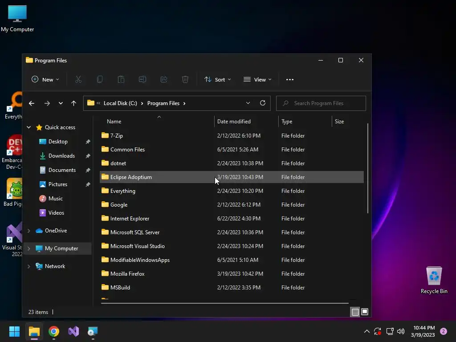The image size is (456, 342).
Task: Switch to large thumbnails view icon
Action: tap(365, 312)
